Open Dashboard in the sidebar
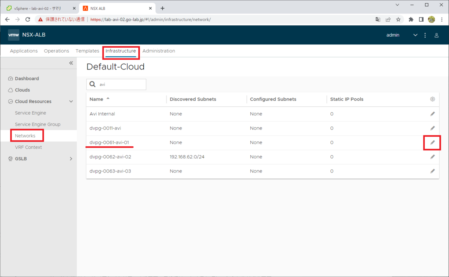Screen dimensions: 449x277 [27, 79]
